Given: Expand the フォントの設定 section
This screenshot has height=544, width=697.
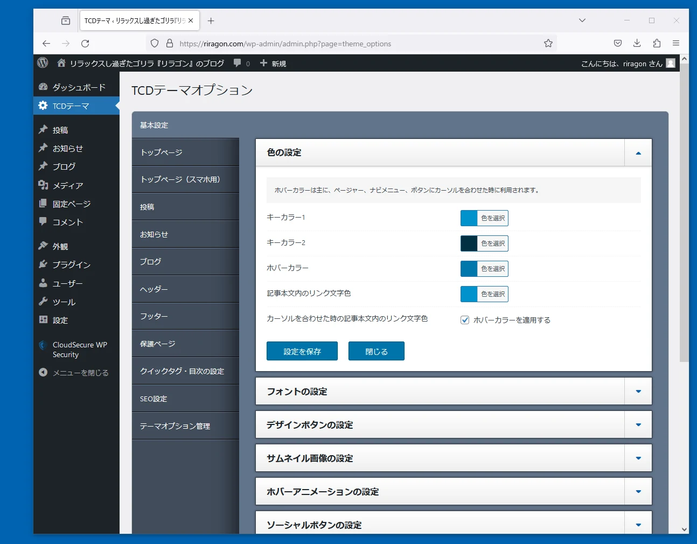Looking at the screenshot, I should (638, 392).
